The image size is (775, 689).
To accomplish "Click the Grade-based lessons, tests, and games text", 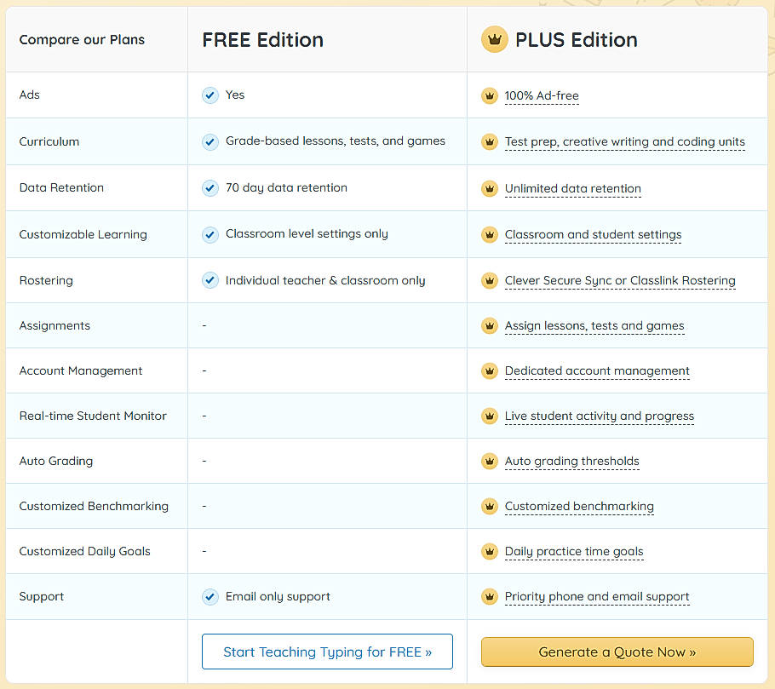I will tap(335, 141).
